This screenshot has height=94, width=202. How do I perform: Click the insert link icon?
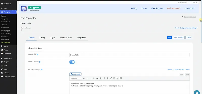[111, 78]
